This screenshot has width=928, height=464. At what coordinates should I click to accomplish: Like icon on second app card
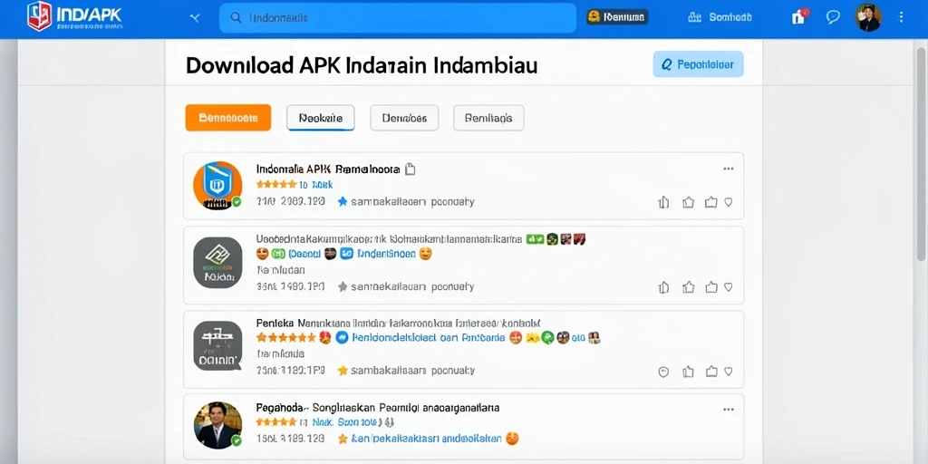pyautogui.click(x=710, y=287)
